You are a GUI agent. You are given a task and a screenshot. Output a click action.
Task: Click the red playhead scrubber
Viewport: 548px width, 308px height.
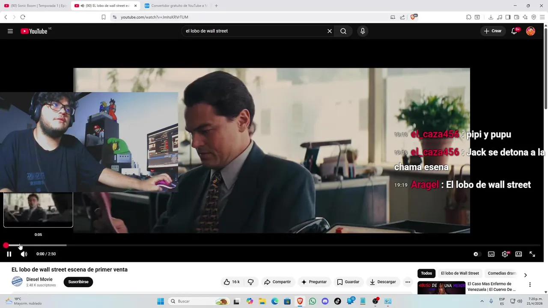[6, 246]
